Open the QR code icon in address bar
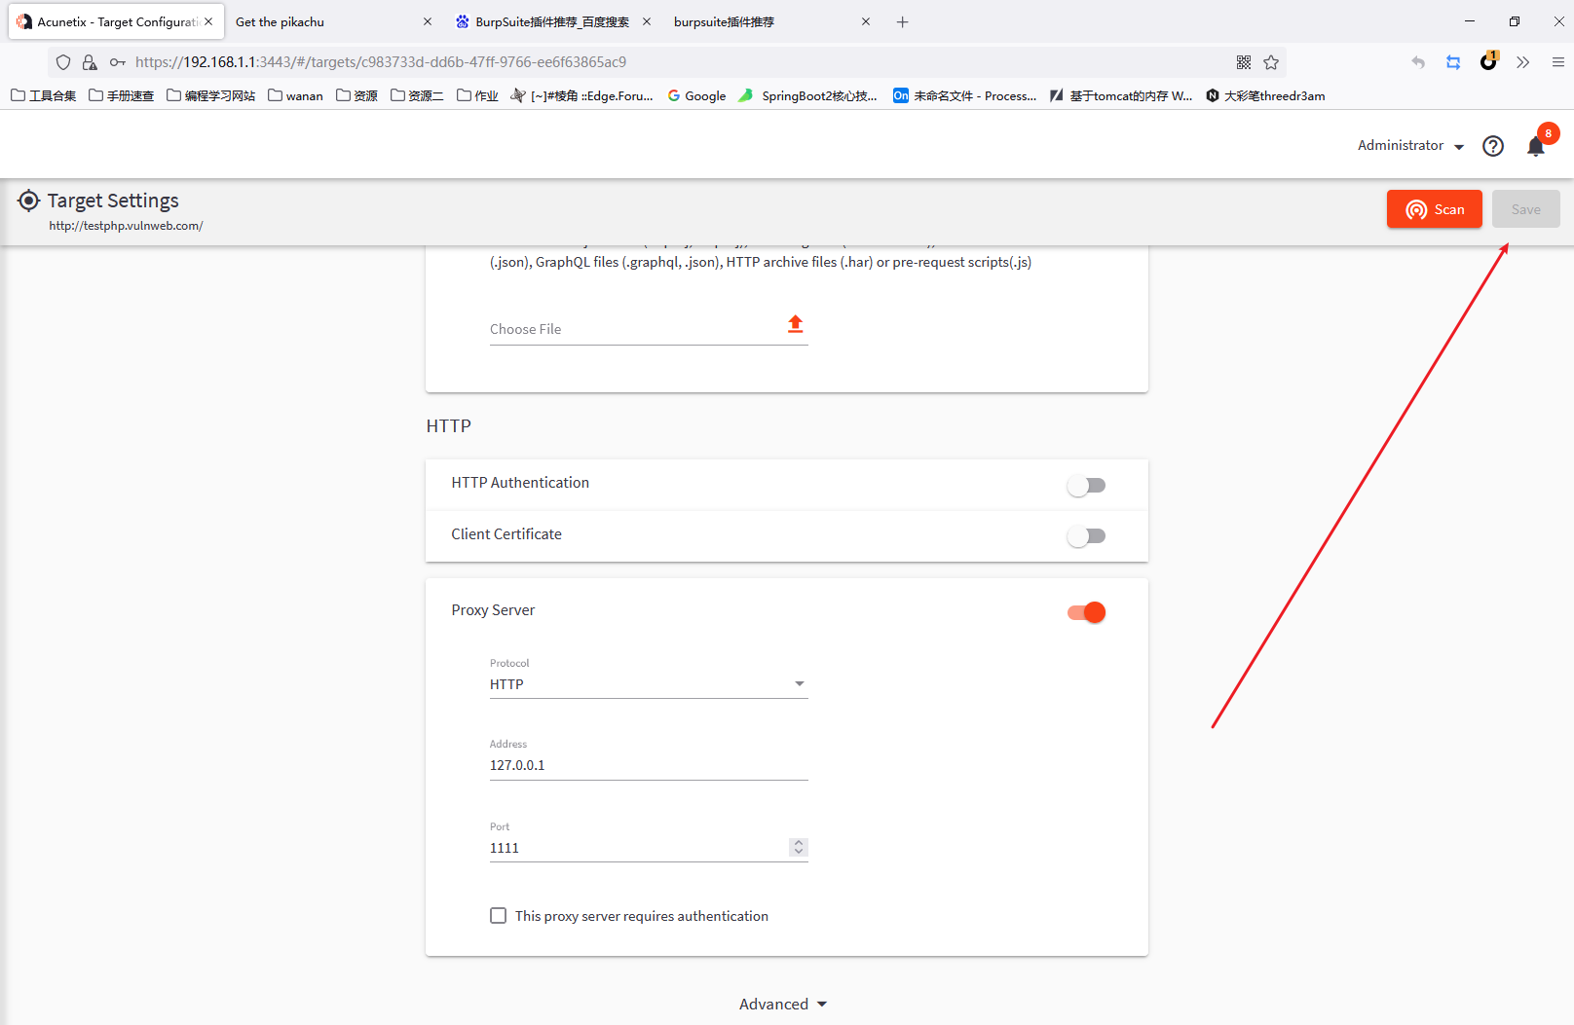1574x1025 pixels. (x=1244, y=62)
